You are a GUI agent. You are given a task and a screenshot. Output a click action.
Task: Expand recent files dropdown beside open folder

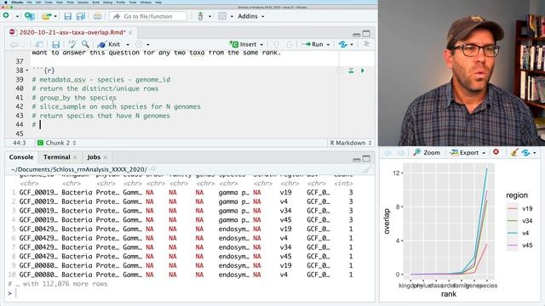(x=55, y=16)
